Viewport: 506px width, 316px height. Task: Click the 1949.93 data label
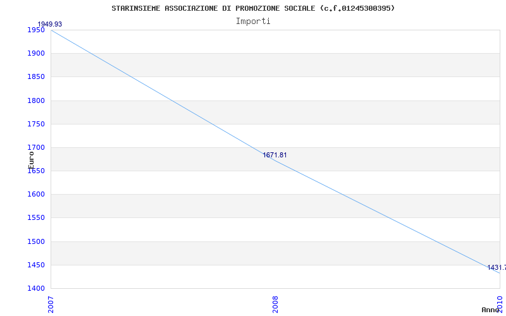pyautogui.click(x=50, y=24)
